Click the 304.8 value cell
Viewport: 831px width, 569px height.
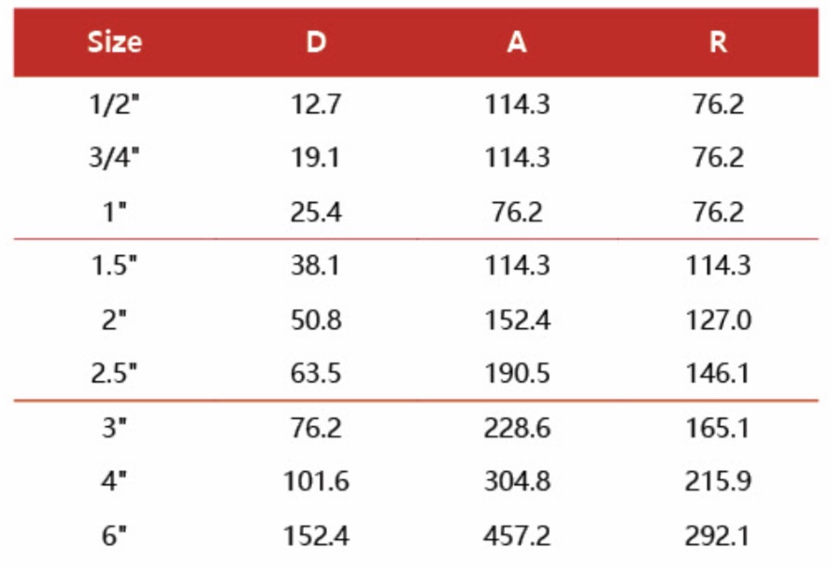click(x=517, y=482)
